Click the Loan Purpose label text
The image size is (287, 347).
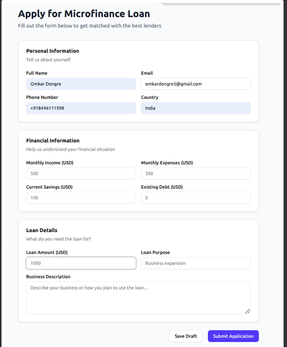(x=156, y=252)
